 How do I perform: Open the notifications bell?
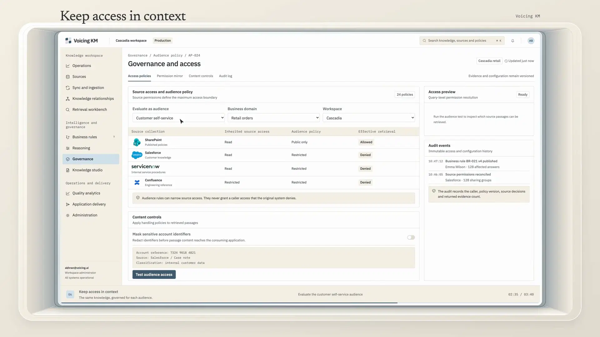tap(512, 41)
